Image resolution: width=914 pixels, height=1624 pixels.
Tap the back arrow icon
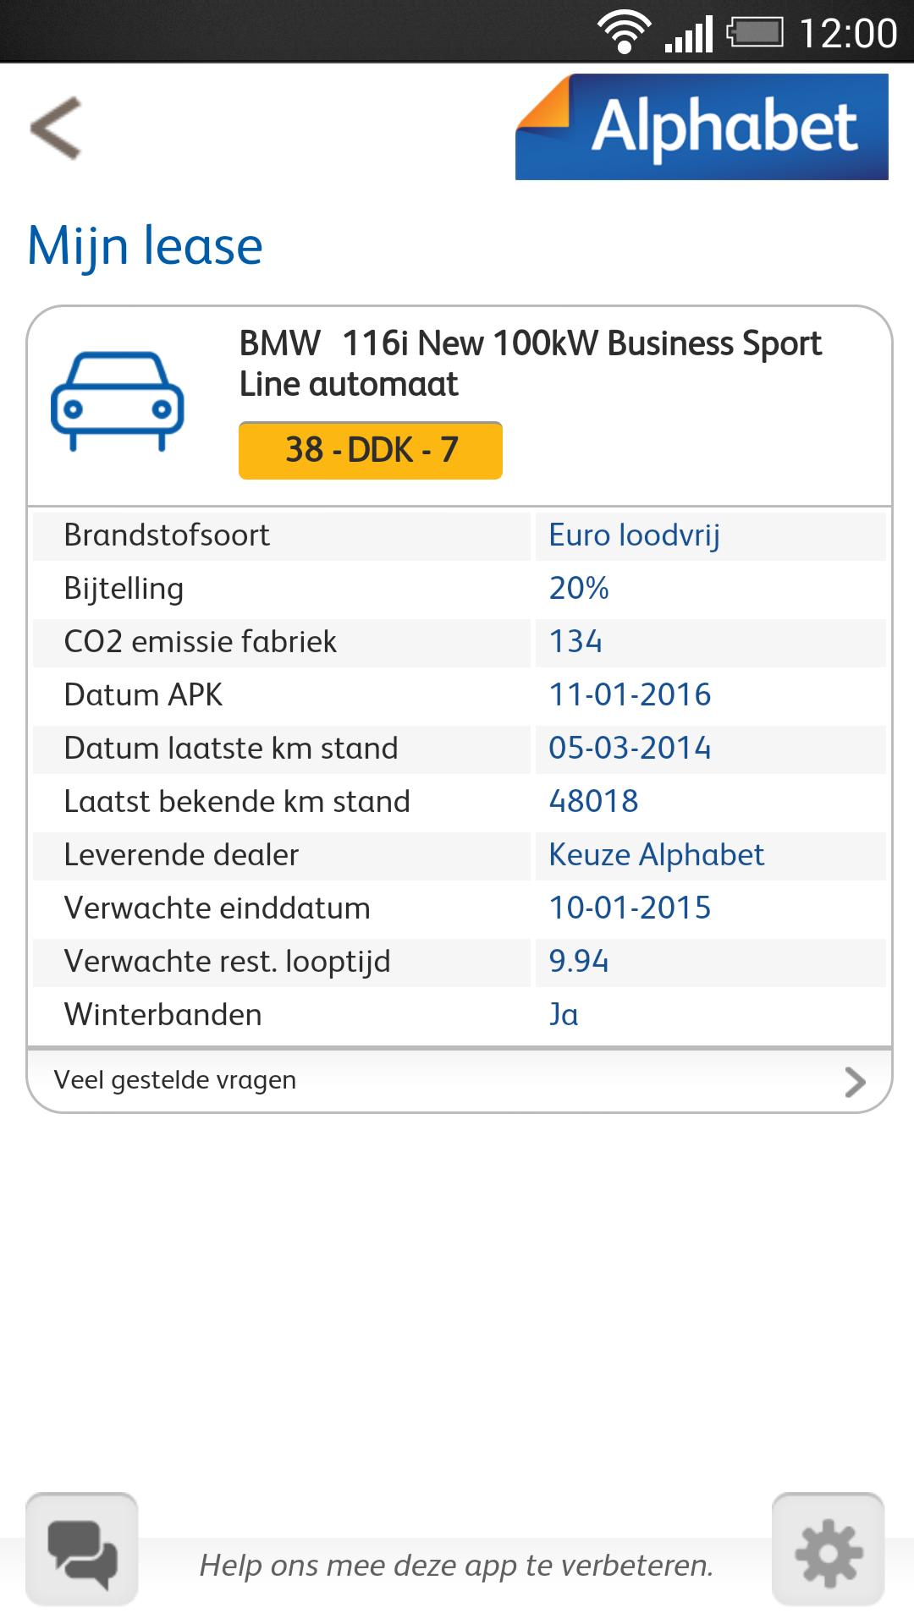(56, 128)
